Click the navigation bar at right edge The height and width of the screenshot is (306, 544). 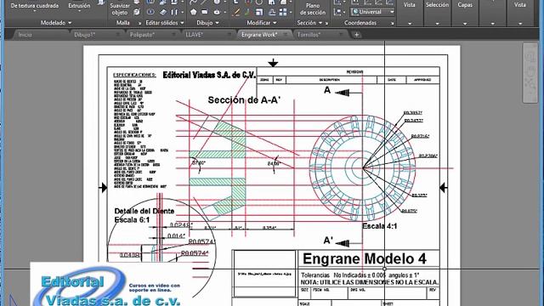coord(530,73)
